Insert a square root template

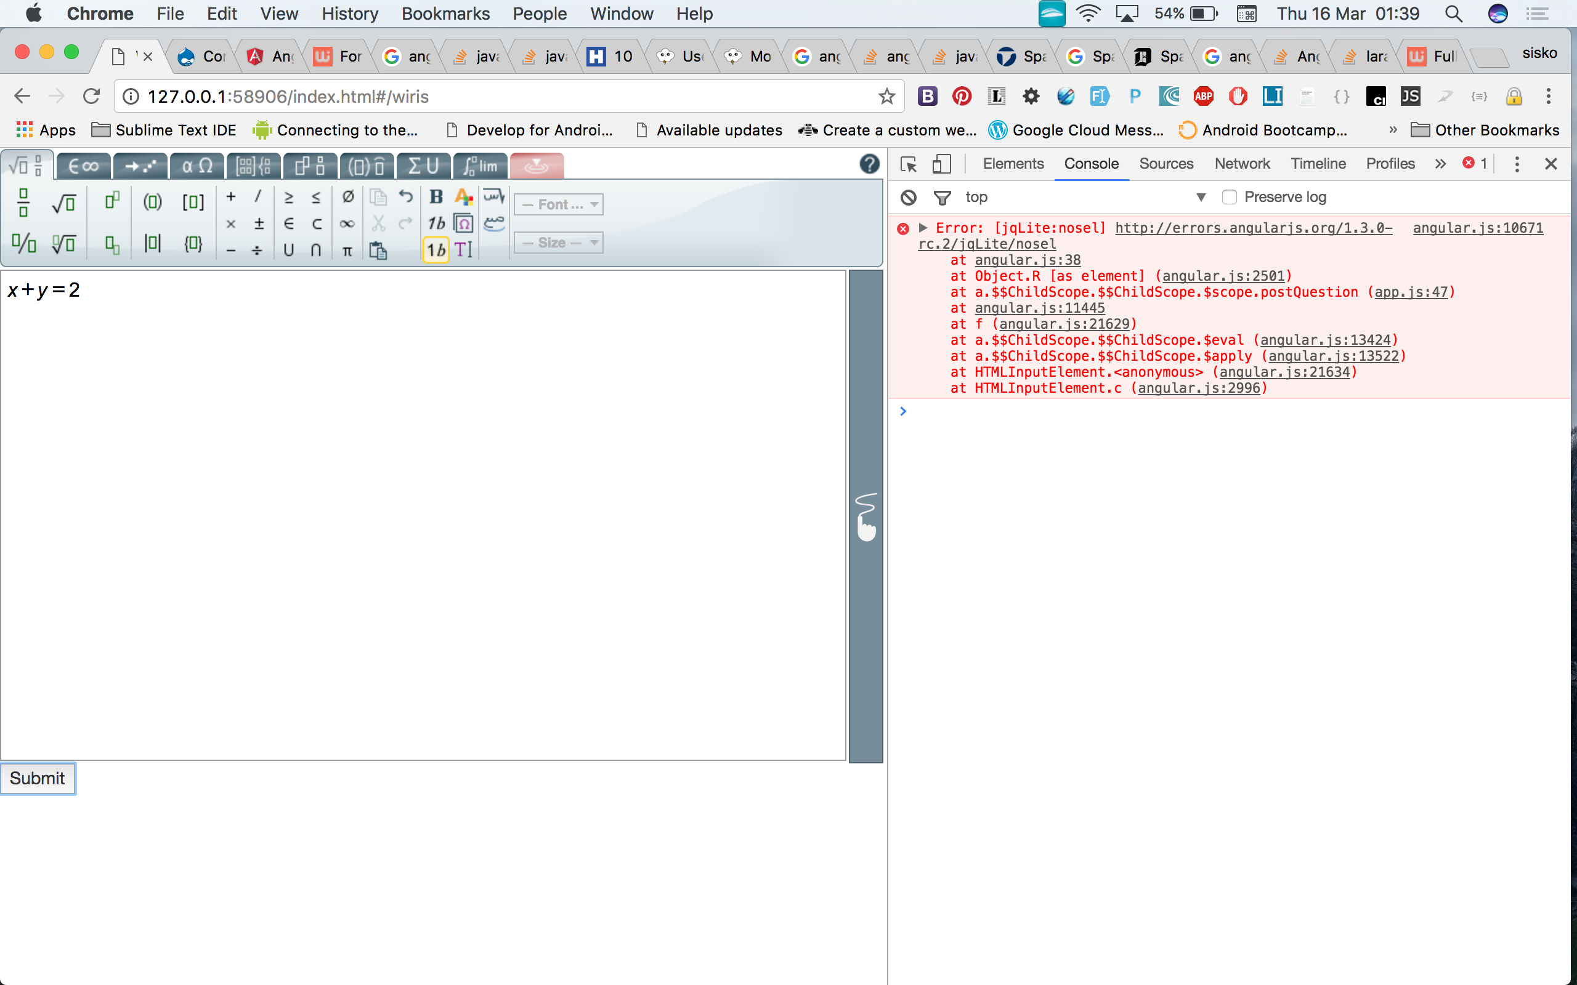[64, 203]
